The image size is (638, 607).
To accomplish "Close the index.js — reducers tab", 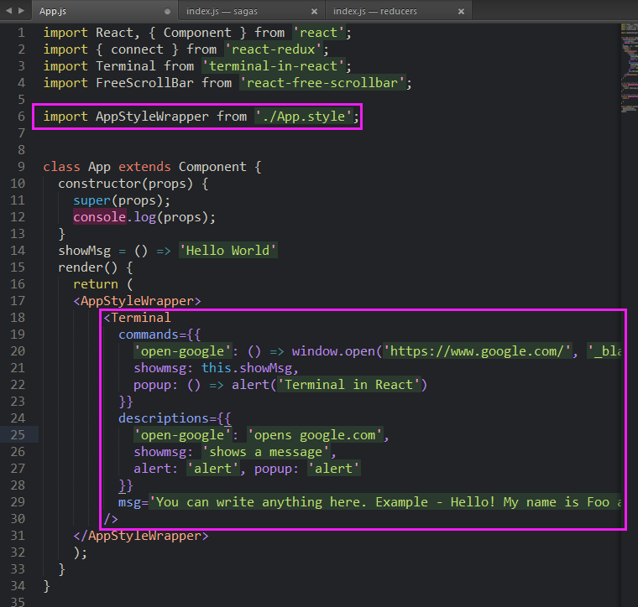I will (x=461, y=12).
